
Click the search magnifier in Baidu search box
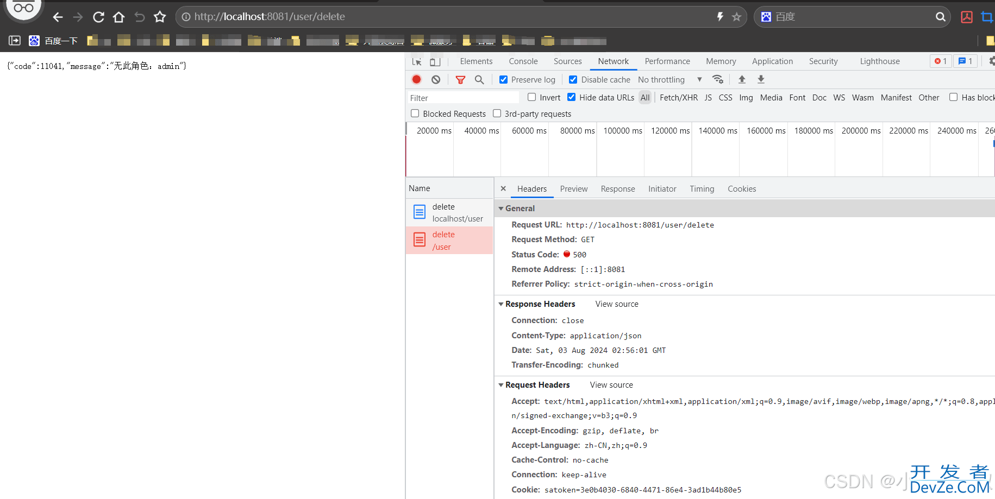point(940,17)
